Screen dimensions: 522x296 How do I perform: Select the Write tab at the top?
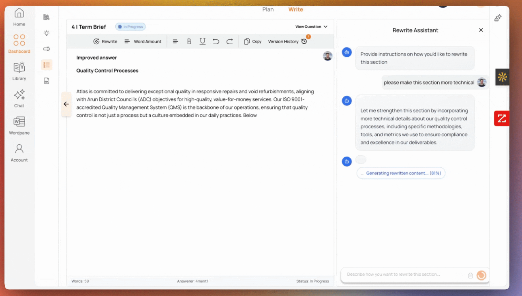[x=295, y=9]
